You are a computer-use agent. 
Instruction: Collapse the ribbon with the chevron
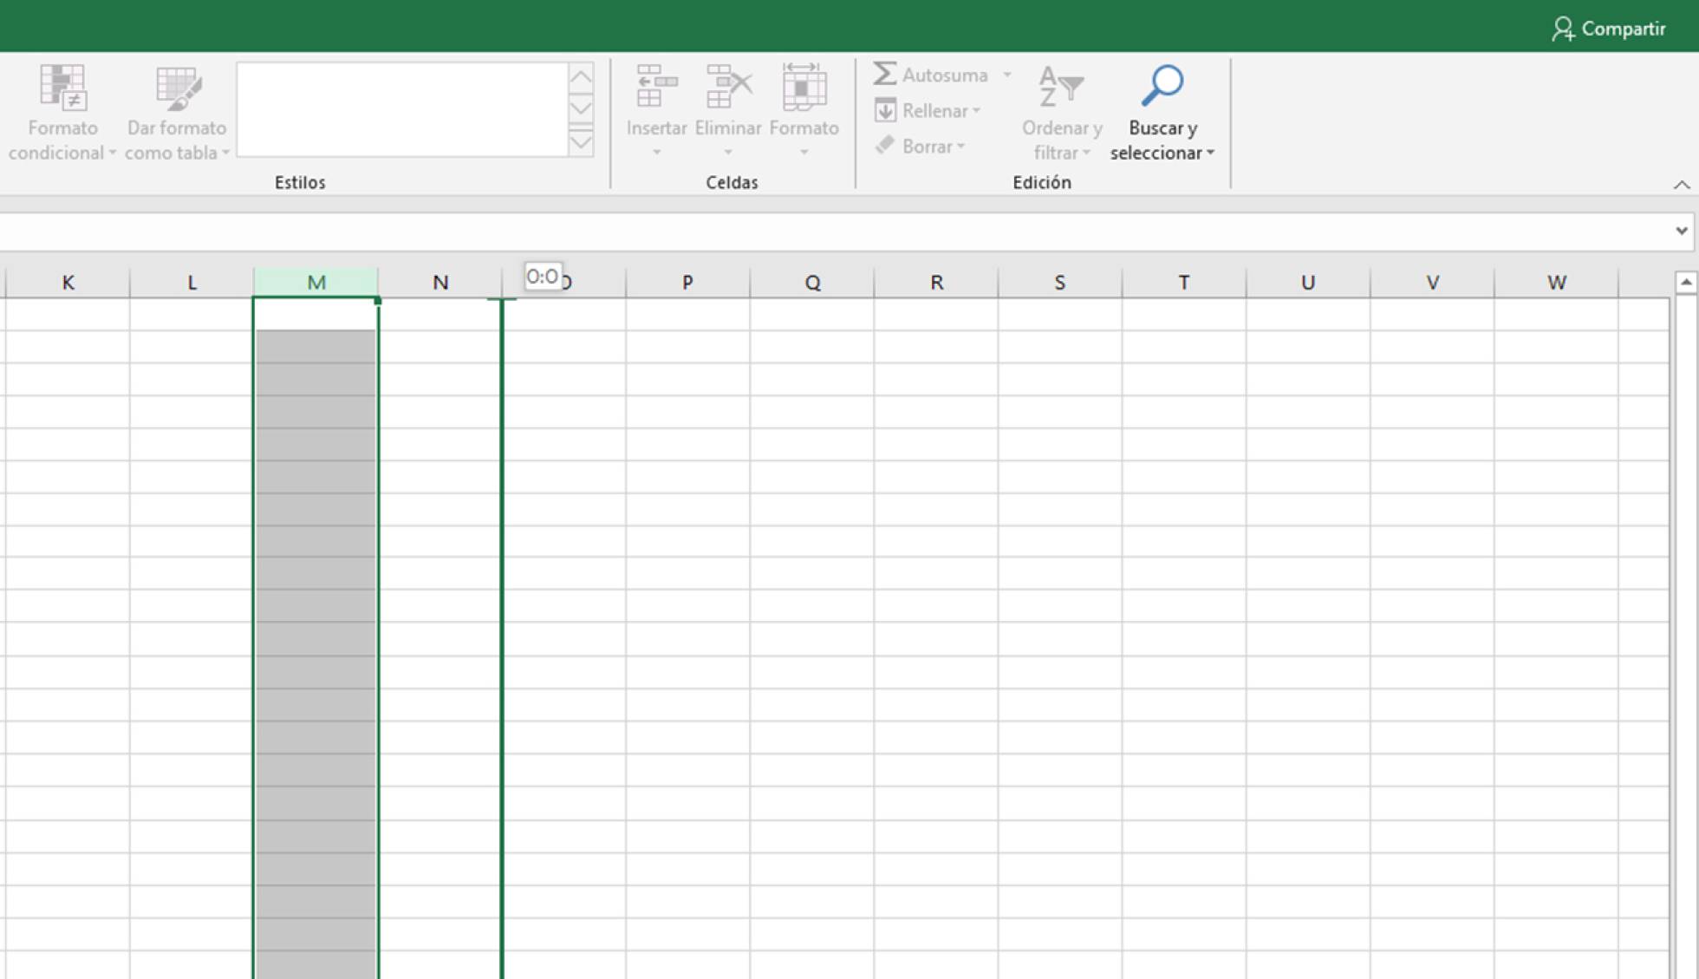(x=1683, y=184)
